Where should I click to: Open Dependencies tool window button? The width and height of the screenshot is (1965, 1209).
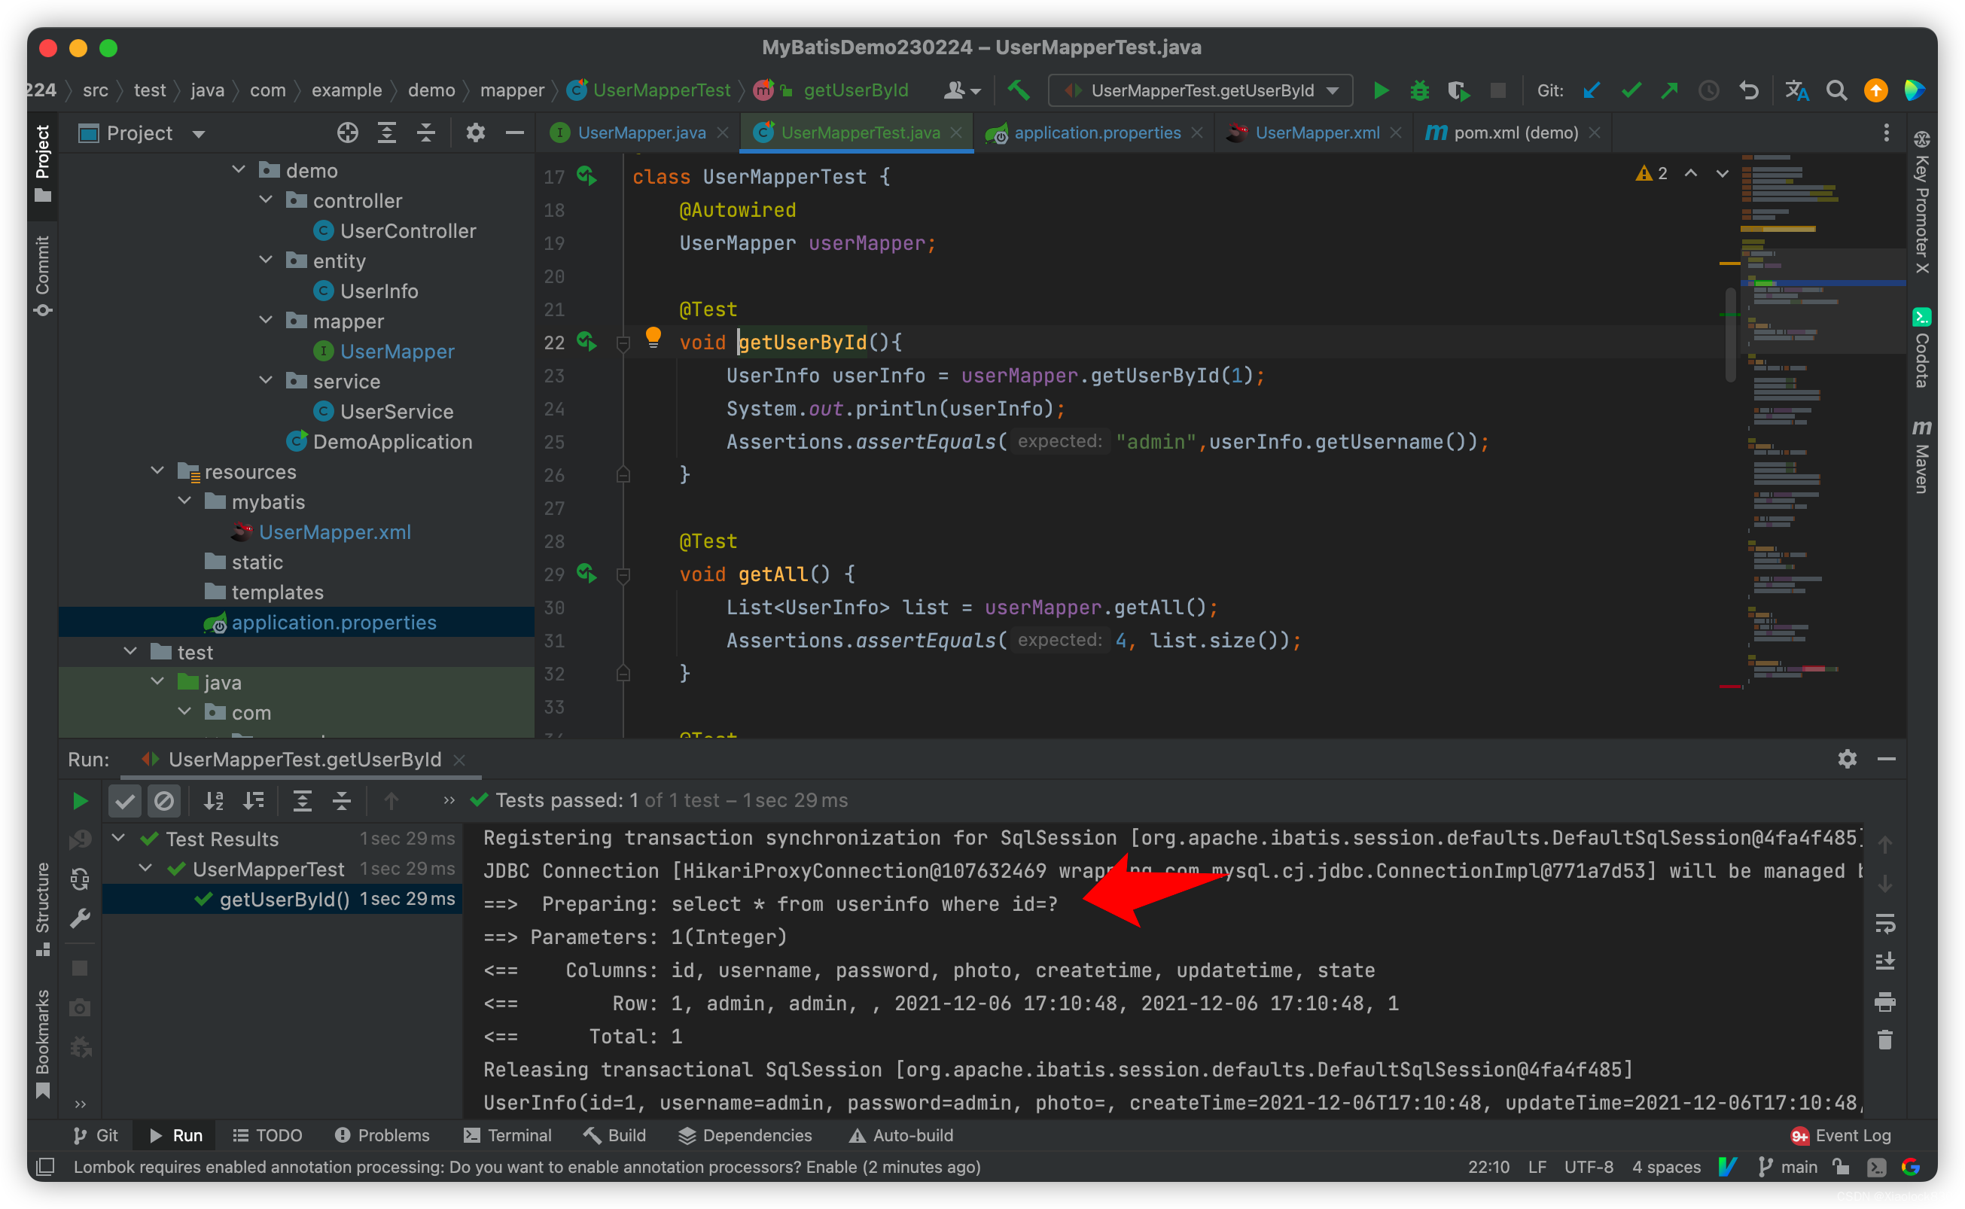point(745,1135)
